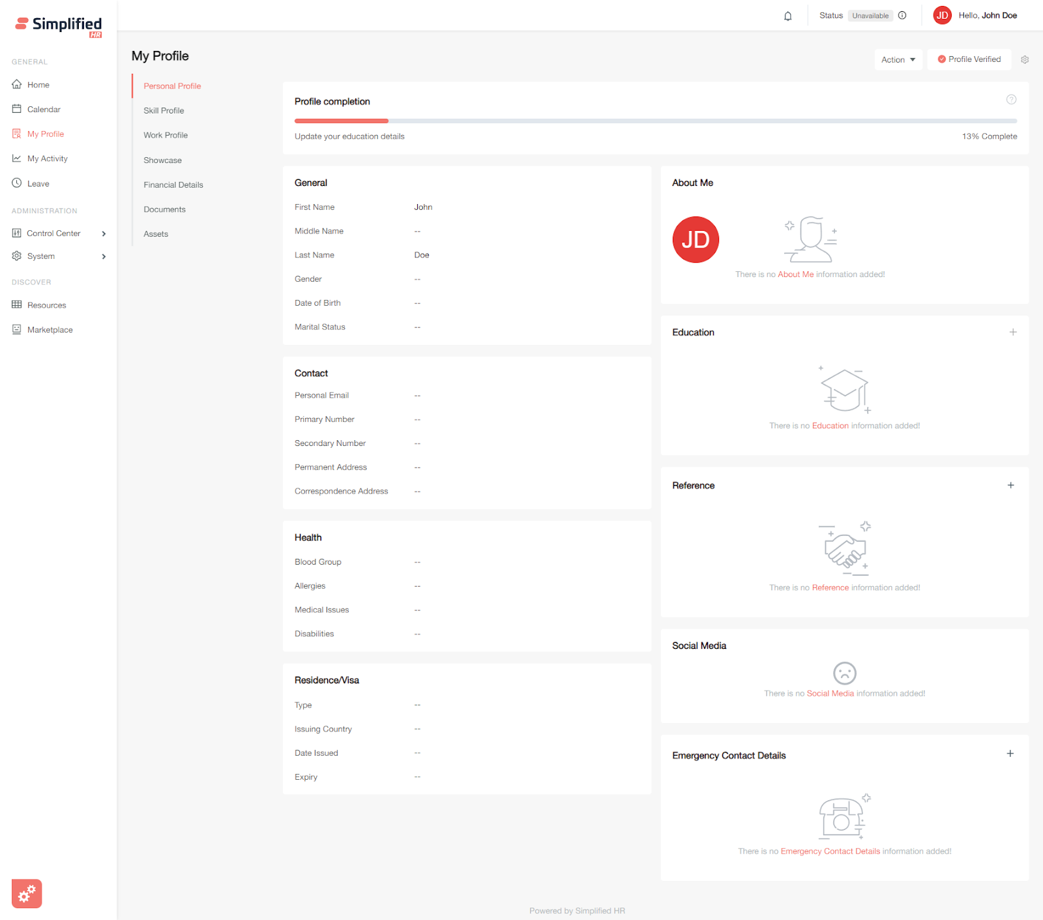
Task: Click the JD avatar in About Me
Action: tap(696, 240)
